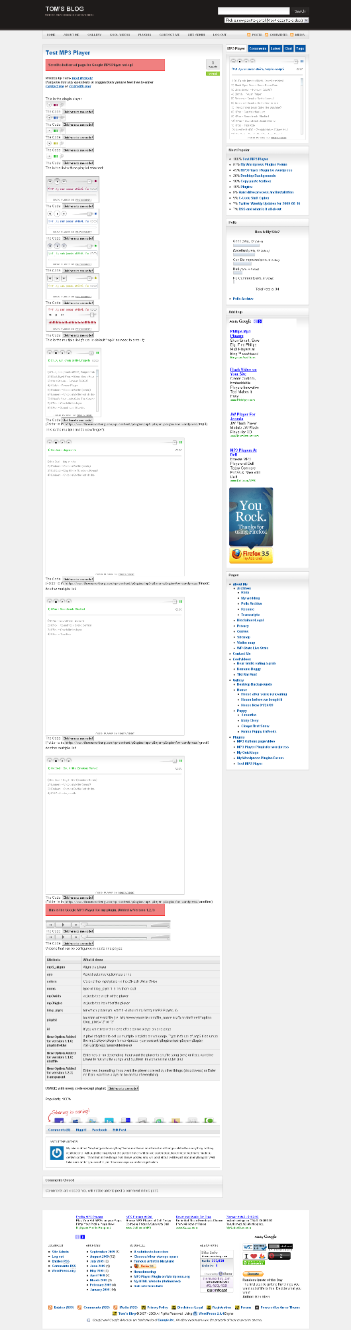Open the 'Pick a new post to go to' dropdown
351x1330 pixels.
click(267, 21)
